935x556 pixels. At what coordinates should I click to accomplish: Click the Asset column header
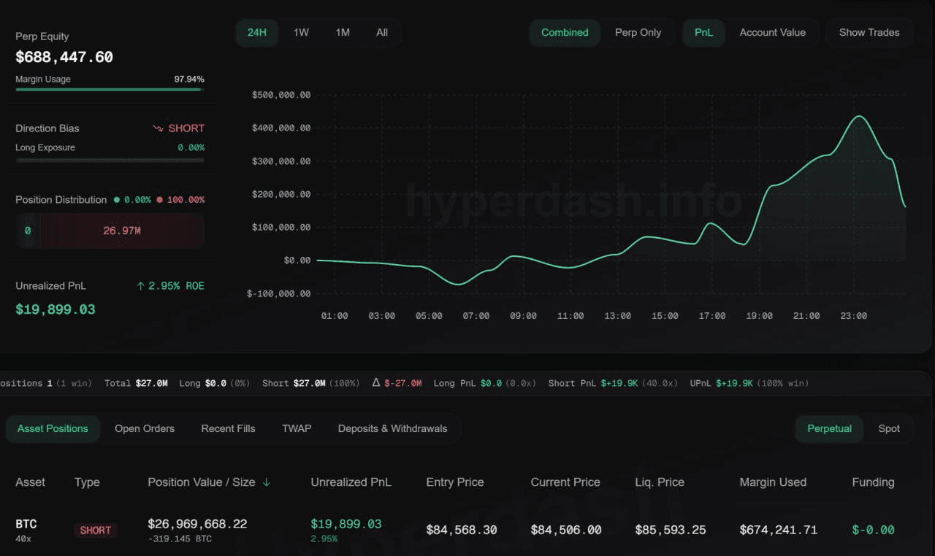[30, 482]
